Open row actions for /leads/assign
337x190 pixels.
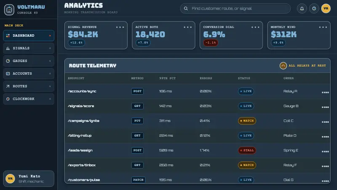point(325,152)
